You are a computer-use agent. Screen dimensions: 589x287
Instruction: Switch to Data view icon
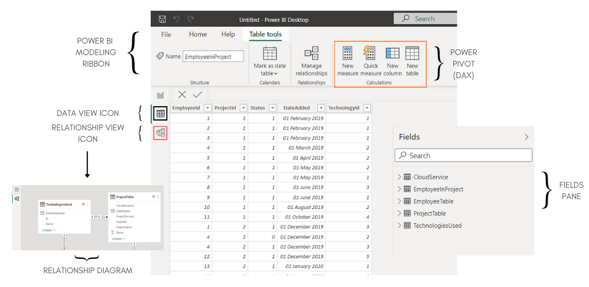(160, 114)
